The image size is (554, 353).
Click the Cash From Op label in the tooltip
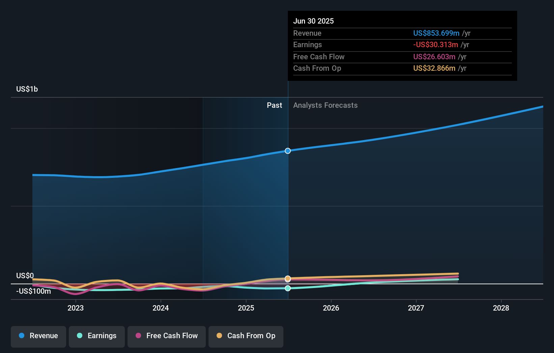(317, 68)
